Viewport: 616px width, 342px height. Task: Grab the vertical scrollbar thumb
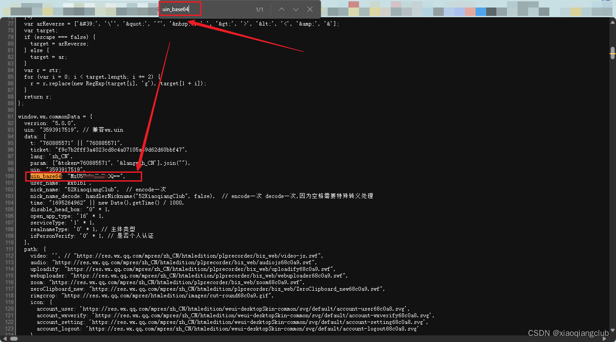point(612,53)
